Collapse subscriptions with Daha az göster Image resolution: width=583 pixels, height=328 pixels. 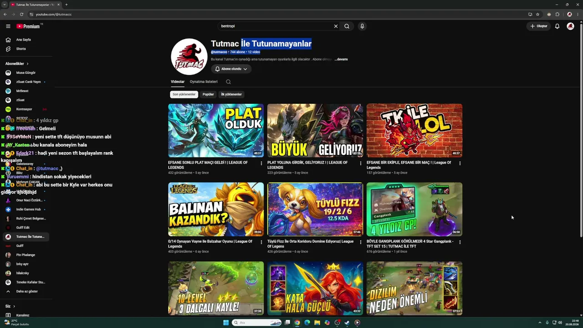[27, 292]
